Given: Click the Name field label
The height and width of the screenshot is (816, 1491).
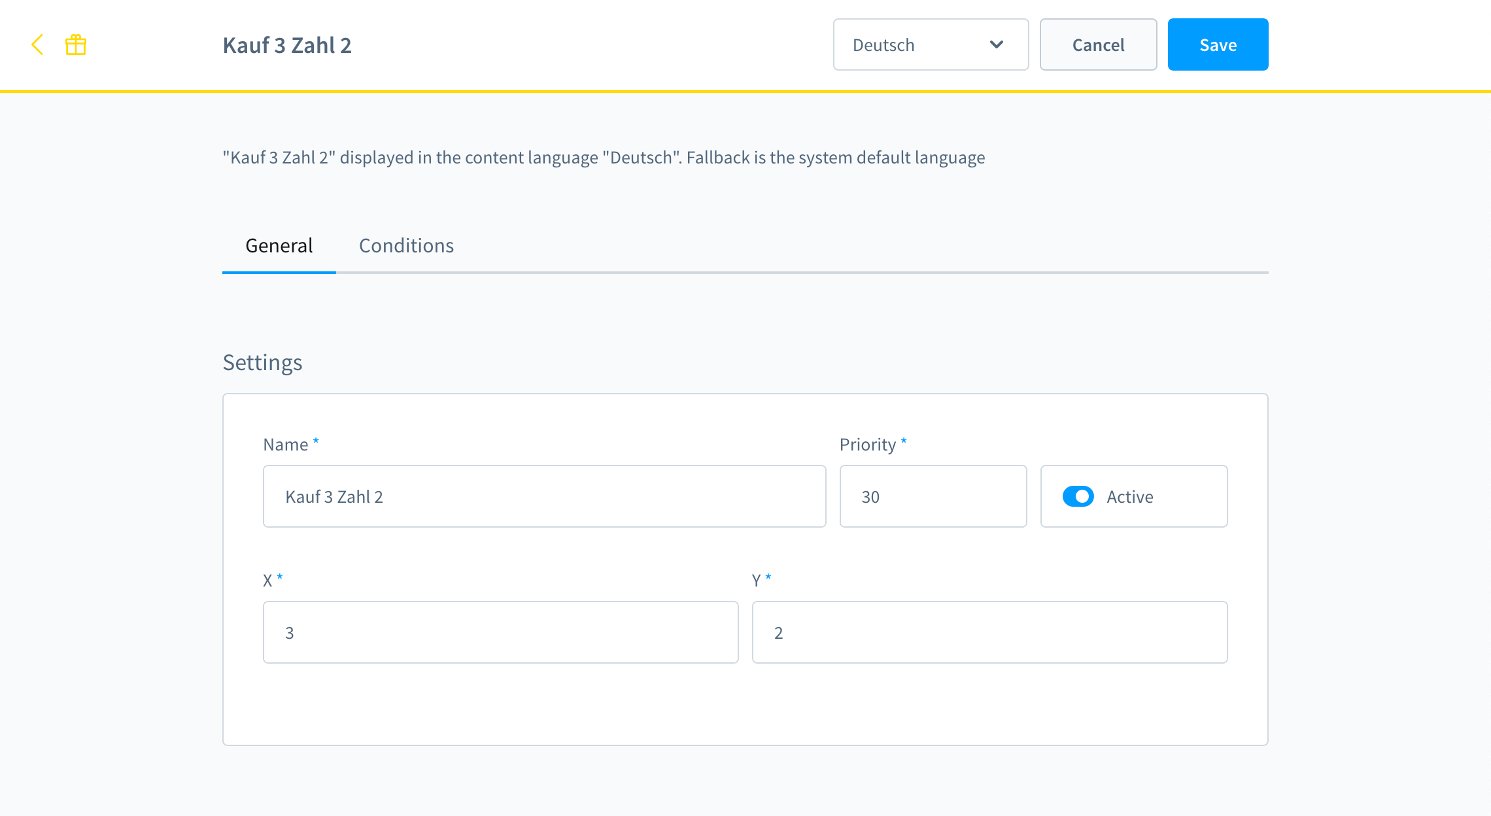Looking at the screenshot, I should tap(285, 445).
